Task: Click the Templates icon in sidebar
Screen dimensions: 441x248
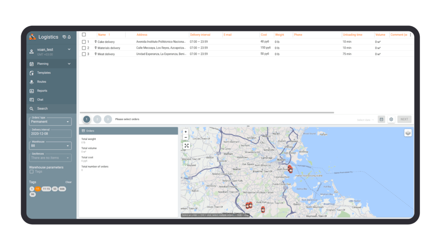Action: coord(31,73)
